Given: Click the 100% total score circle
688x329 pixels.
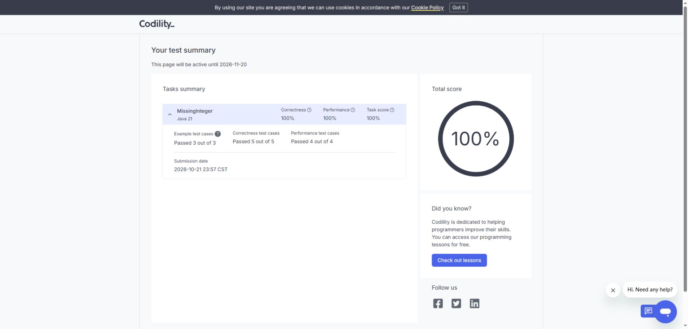Looking at the screenshot, I should (x=476, y=139).
